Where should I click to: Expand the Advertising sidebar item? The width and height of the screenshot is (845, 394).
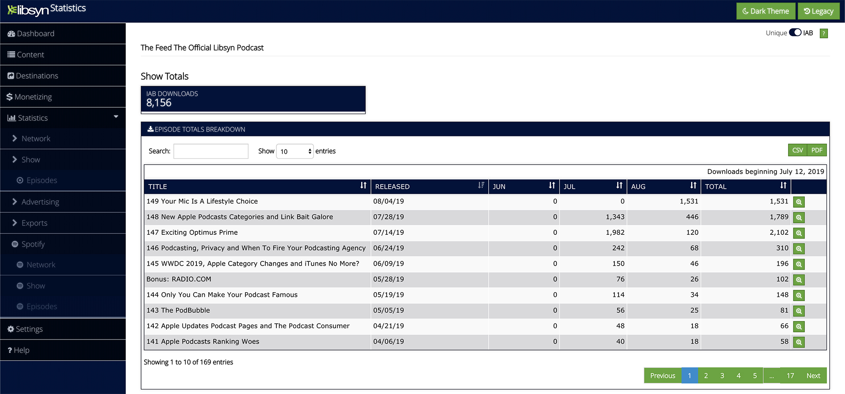tap(63, 202)
